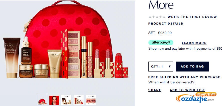Click the first grey rating star
This screenshot has width=222, height=106.
[x=150, y=17]
